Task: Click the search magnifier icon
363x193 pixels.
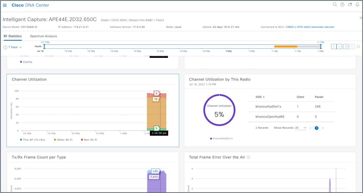Action: (335, 5)
